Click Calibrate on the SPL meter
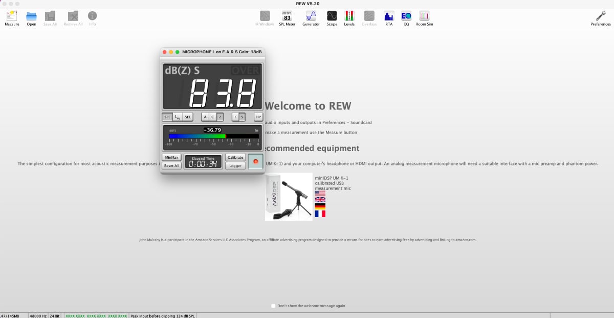The width and height of the screenshot is (614, 318). (235, 157)
